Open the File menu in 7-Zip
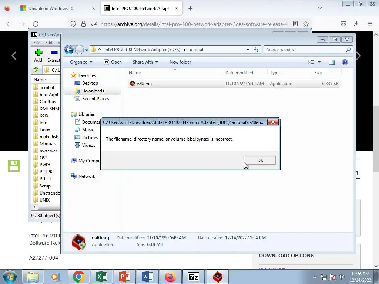 [37, 42]
